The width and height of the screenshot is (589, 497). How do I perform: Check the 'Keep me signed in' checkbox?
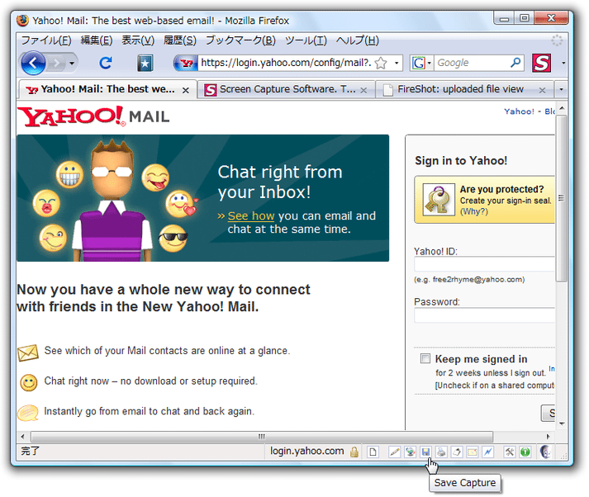click(x=425, y=358)
